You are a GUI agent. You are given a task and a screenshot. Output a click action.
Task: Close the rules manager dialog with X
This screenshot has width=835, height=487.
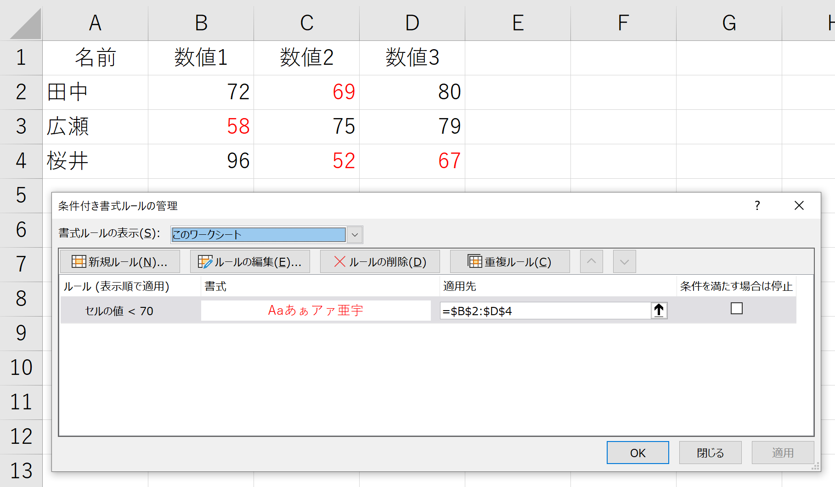(799, 205)
